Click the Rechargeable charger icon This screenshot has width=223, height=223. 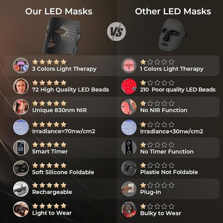[x=21, y=189]
